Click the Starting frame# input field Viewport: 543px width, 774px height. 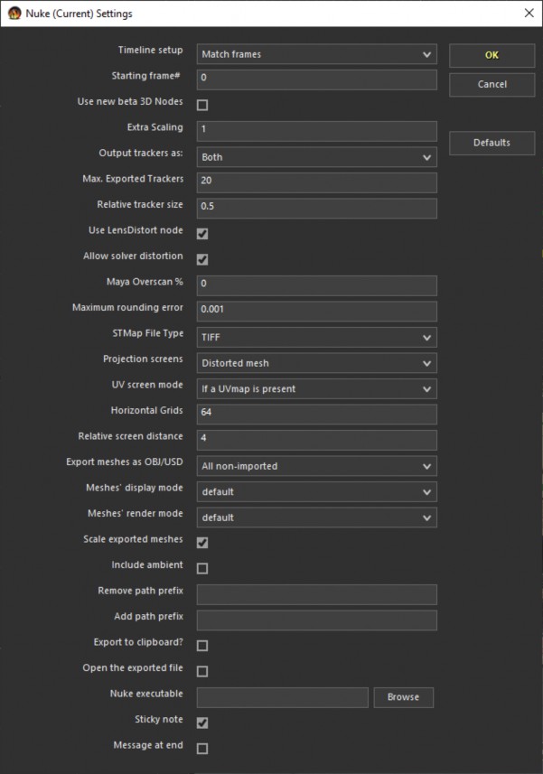point(316,79)
